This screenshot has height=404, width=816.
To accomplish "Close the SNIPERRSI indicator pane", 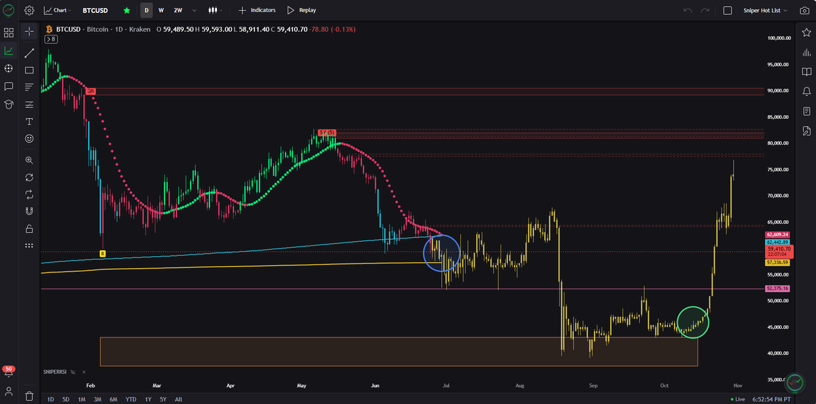I will tap(84, 372).
